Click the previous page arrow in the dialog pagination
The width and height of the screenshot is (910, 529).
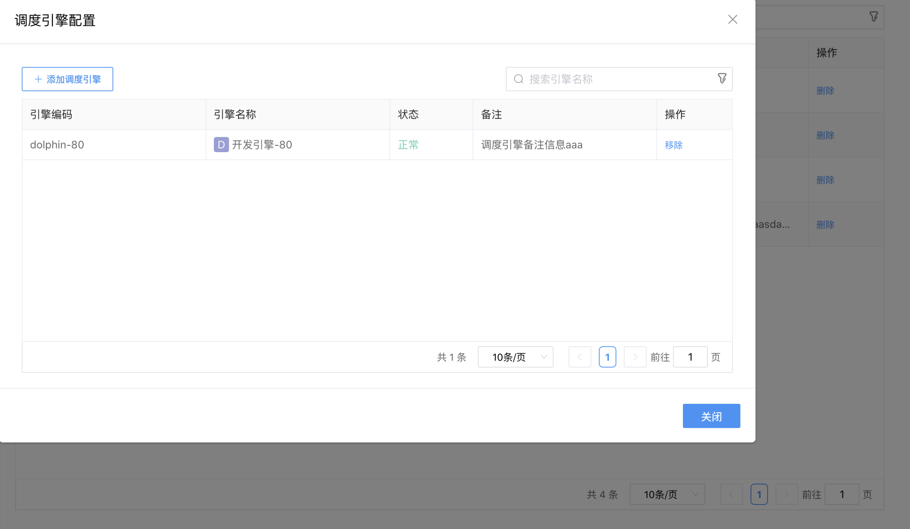(580, 357)
